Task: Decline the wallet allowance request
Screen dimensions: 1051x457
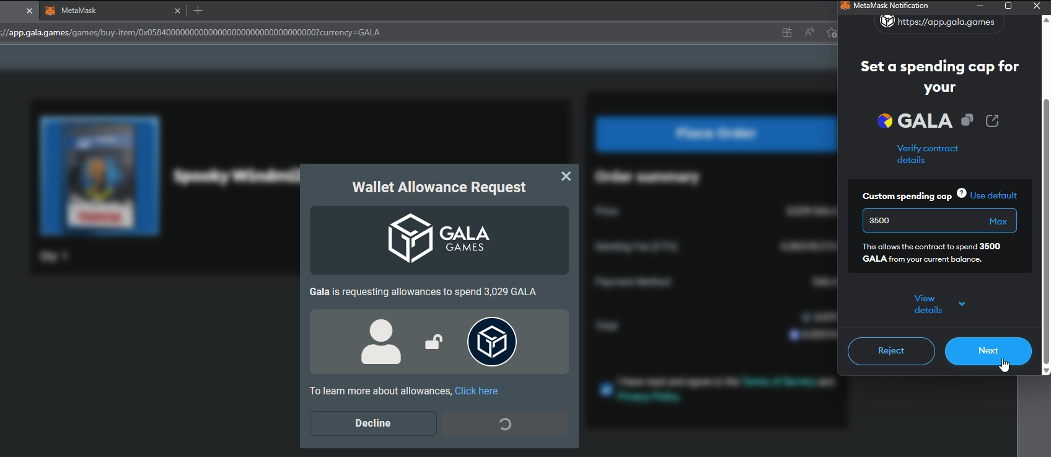Action: point(373,424)
